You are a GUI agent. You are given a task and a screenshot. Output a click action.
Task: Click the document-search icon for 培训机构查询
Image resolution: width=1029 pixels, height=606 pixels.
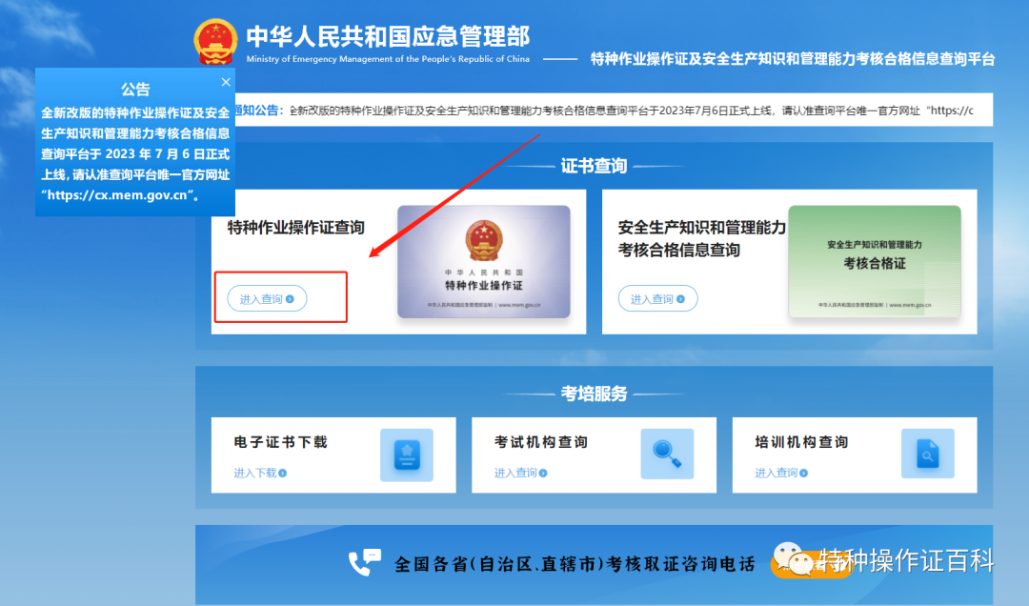pyautogui.click(x=928, y=454)
